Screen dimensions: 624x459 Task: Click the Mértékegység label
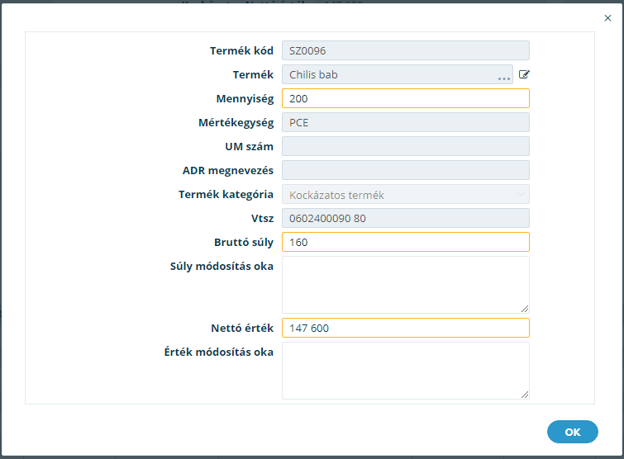pos(236,123)
